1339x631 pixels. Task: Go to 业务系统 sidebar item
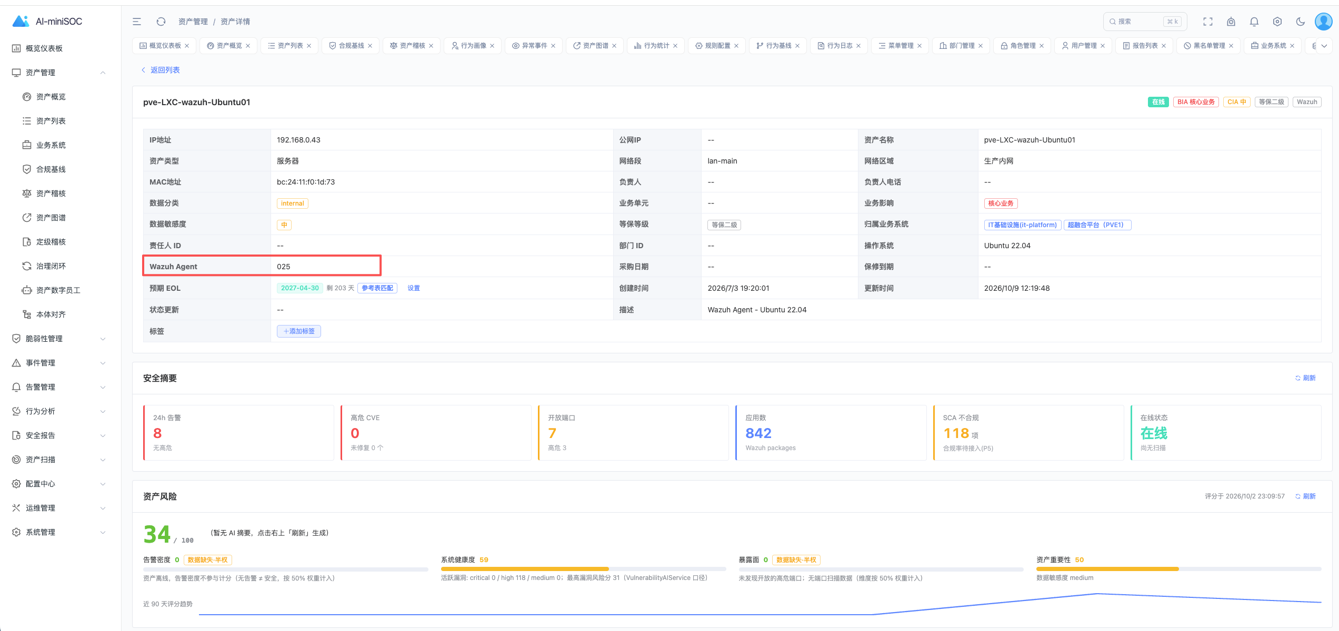tap(51, 145)
